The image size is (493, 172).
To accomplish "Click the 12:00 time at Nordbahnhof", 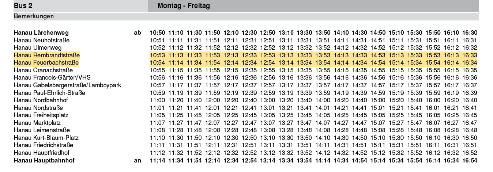I will tap(212, 100).
